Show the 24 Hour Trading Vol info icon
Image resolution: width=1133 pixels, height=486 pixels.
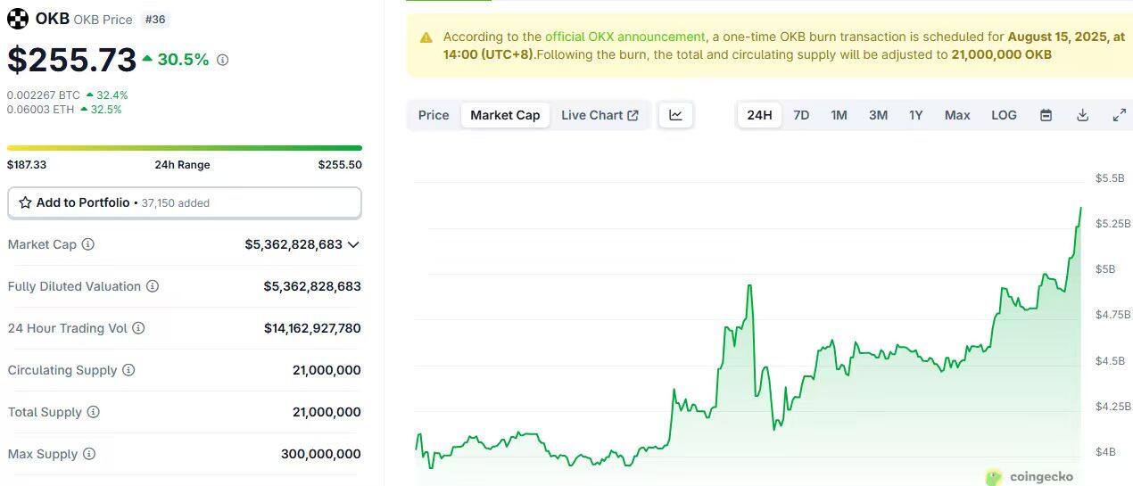pyautogui.click(x=138, y=328)
